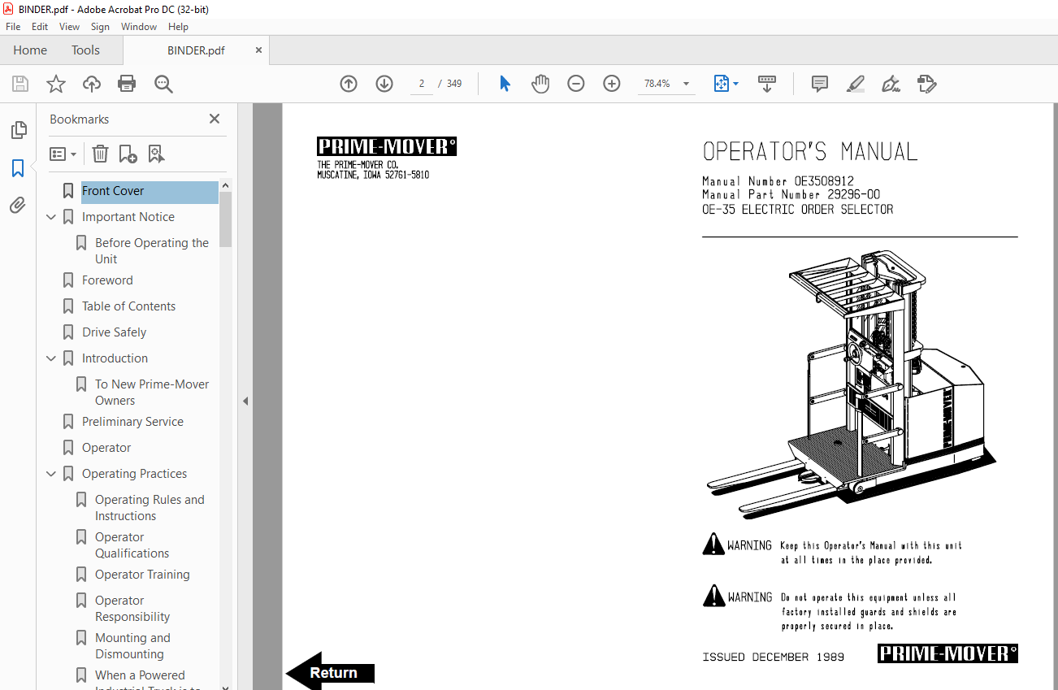Open the Sign menu
This screenshot has width=1058, height=690.
100,27
